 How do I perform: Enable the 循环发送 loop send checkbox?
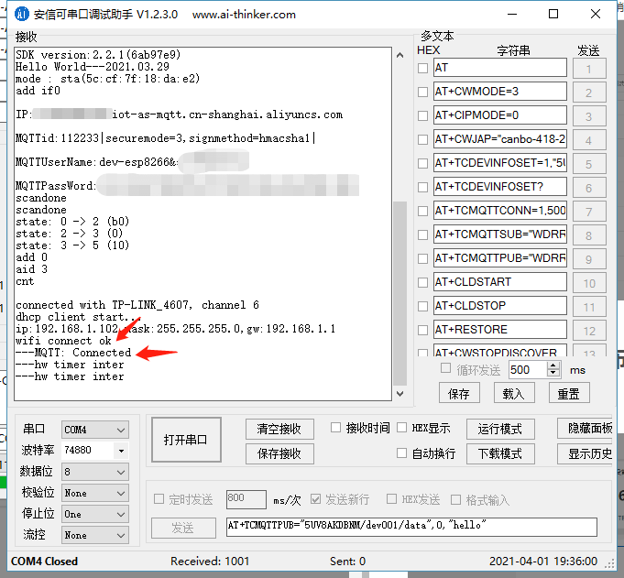(x=445, y=368)
